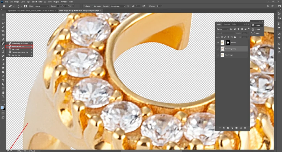Hide Layer 1 using its eye icon

tap(218, 43)
